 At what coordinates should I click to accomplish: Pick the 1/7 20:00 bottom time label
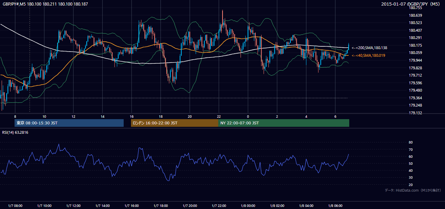tap(190, 206)
